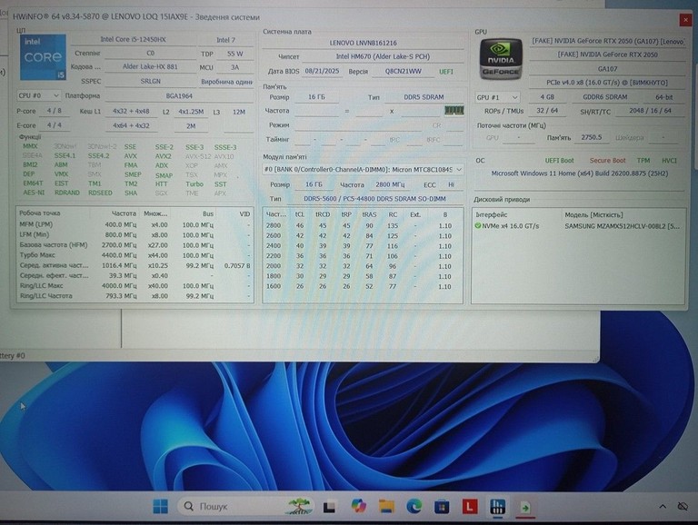698x525 pixels.
Task: Select the Турбо Макс operating point row
Action: coord(135,255)
